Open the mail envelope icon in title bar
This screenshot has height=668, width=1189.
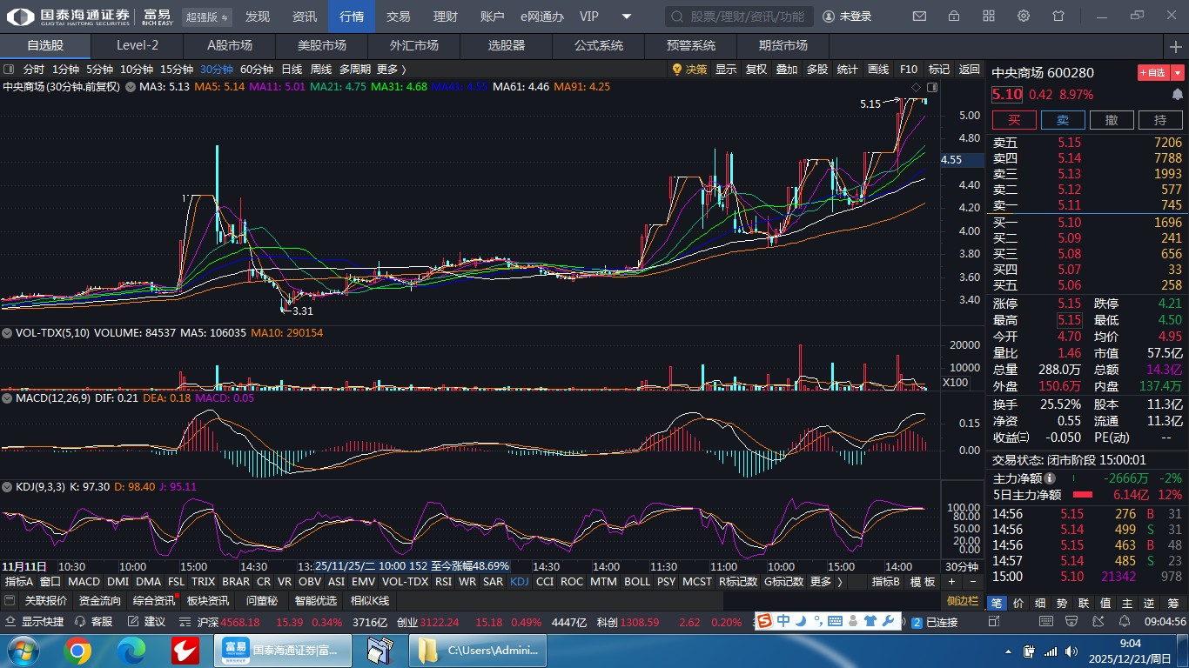(x=919, y=17)
